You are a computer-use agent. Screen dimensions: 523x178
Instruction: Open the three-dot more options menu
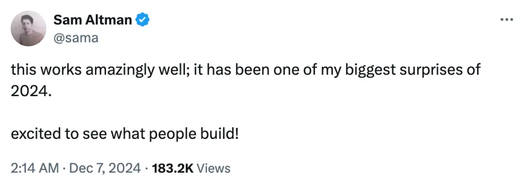tap(507, 20)
